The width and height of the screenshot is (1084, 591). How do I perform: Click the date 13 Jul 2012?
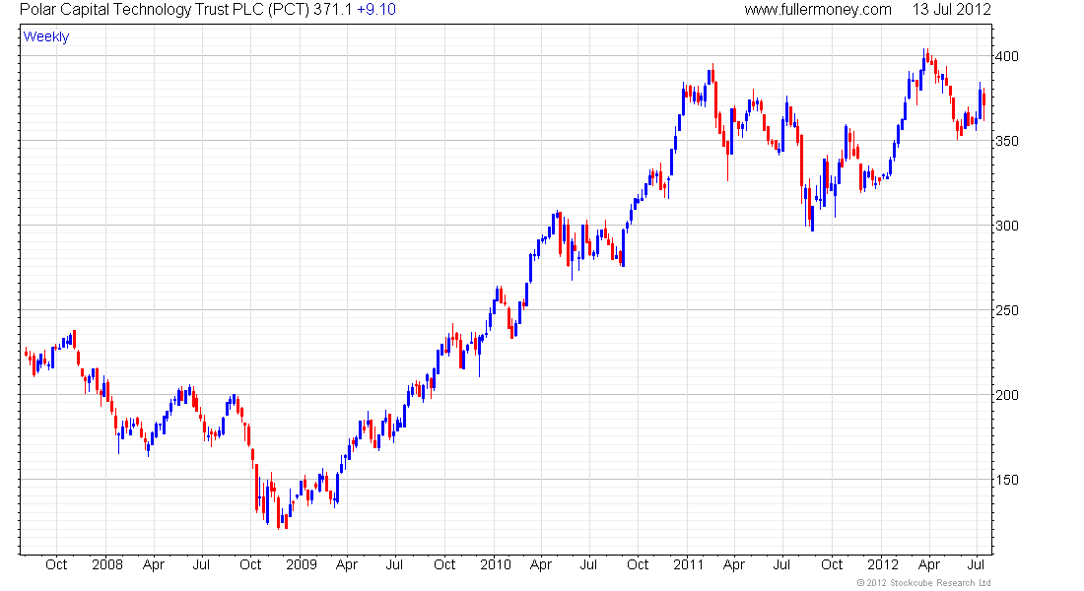[951, 10]
